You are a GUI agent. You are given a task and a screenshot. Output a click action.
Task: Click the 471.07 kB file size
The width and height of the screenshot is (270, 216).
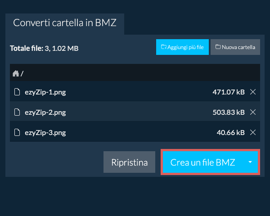pyautogui.click(x=229, y=92)
